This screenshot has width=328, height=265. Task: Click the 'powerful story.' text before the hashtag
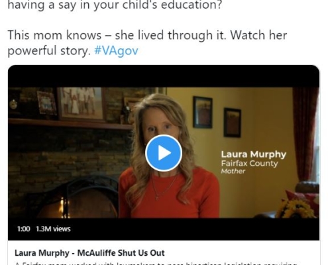click(49, 50)
